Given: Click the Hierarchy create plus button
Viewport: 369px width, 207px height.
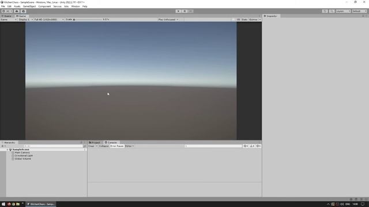Looking at the screenshot, I should pyautogui.click(x=2, y=146).
